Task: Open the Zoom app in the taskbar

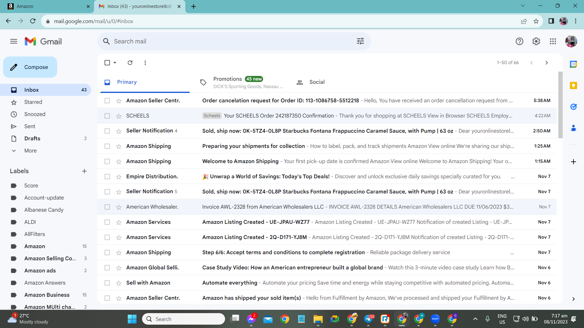Action: pyautogui.click(x=435, y=319)
